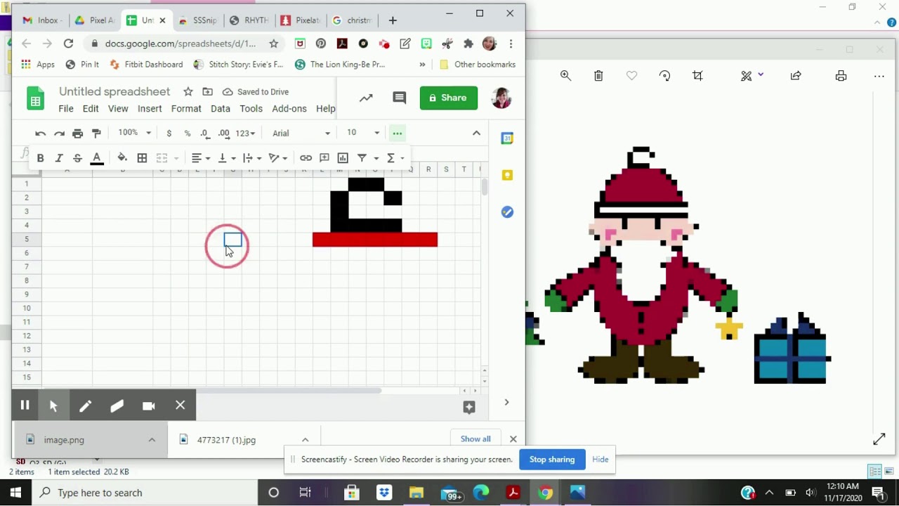Open the font size 10 dropdown
This screenshot has width=899, height=506.
(362, 133)
